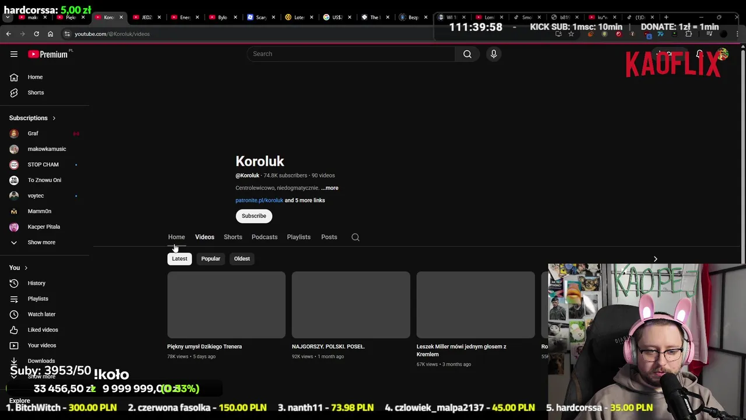The height and width of the screenshot is (420, 746).
Task: Click the browser address bar URL
Action: coord(112,34)
